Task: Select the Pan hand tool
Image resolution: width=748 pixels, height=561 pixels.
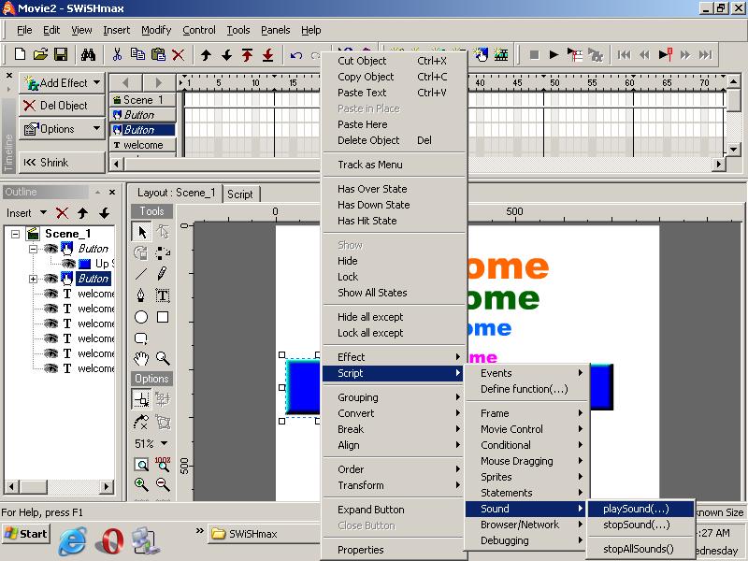Action: tap(141, 358)
